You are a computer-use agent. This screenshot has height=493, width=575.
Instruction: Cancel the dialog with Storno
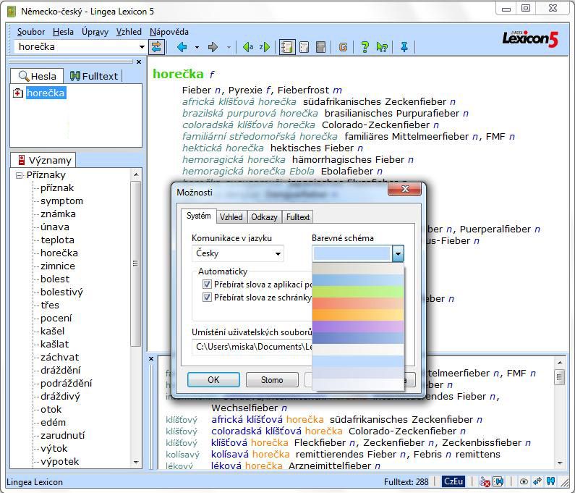(x=272, y=379)
